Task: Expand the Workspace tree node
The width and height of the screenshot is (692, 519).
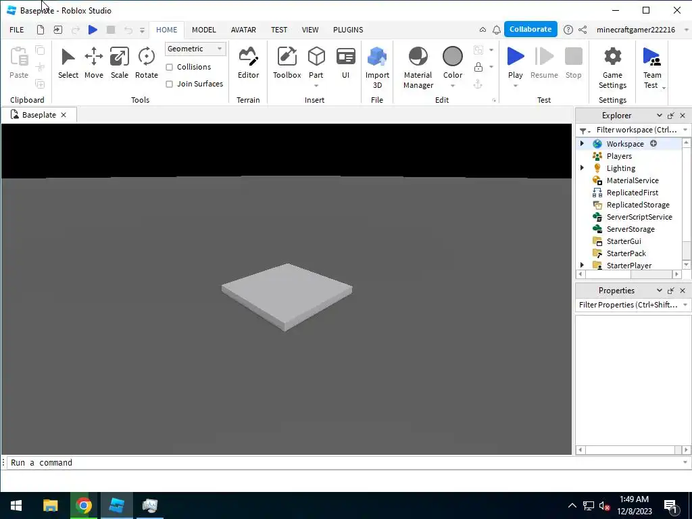Action: tap(582, 143)
